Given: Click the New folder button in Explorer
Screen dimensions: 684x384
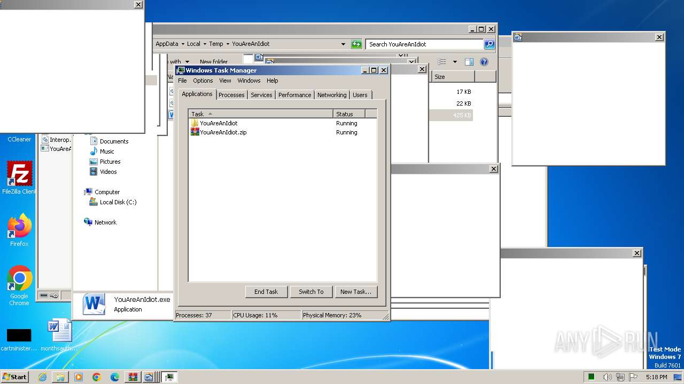Looking at the screenshot, I should 214,62.
